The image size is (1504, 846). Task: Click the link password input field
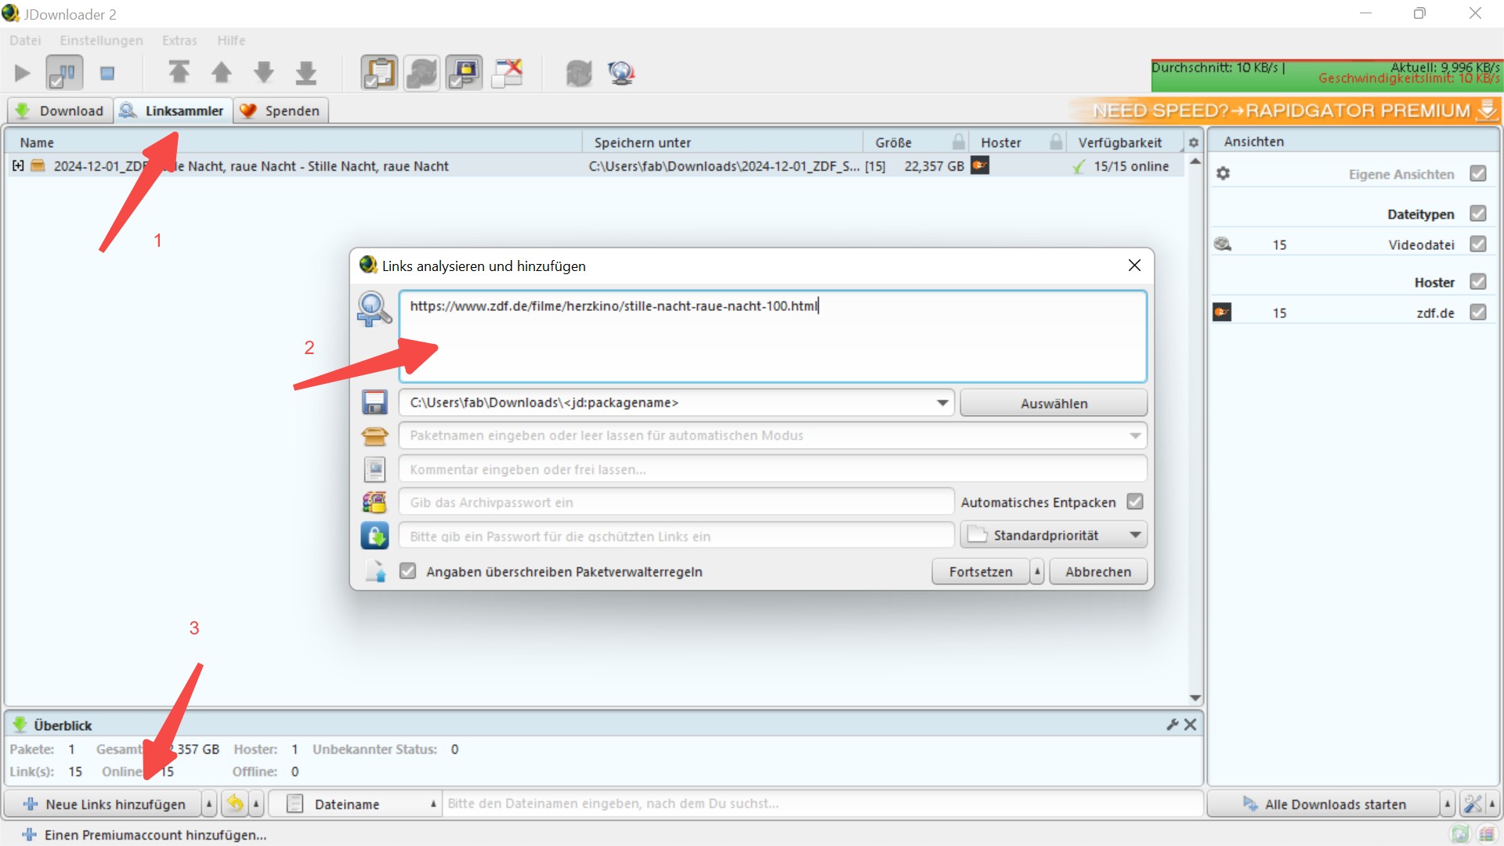point(676,536)
